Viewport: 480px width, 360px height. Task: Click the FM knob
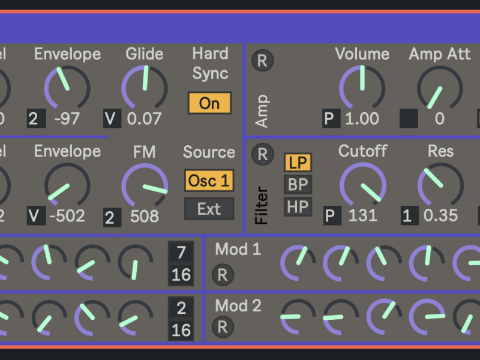pos(144,185)
